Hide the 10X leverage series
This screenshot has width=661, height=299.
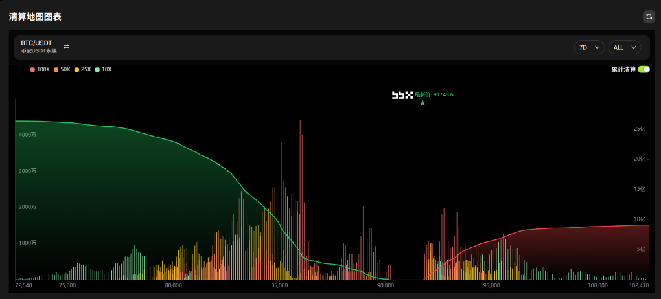(x=103, y=69)
